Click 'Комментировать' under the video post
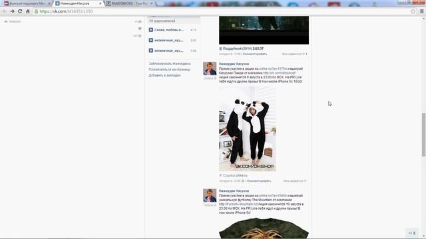Image resolution: width=426 pixels, height=239 pixels. [255, 54]
